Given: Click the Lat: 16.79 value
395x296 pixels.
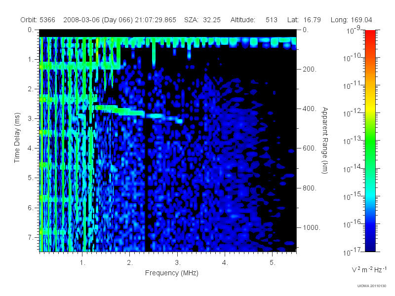Looking at the screenshot, I should [304, 20].
